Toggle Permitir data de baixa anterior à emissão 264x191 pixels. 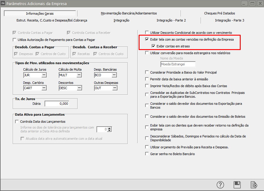pyautogui.click(x=147, y=79)
